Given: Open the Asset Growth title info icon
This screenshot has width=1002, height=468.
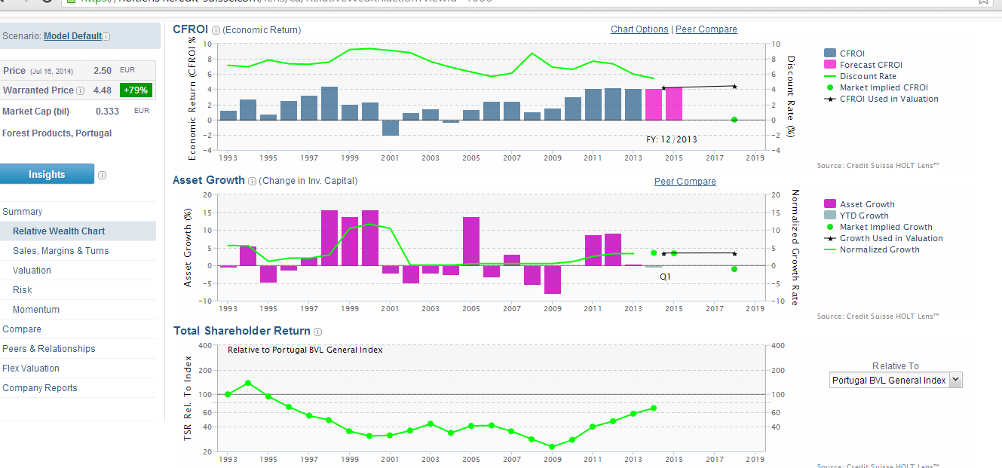Looking at the screenshot, I should [x=253, y=181].
